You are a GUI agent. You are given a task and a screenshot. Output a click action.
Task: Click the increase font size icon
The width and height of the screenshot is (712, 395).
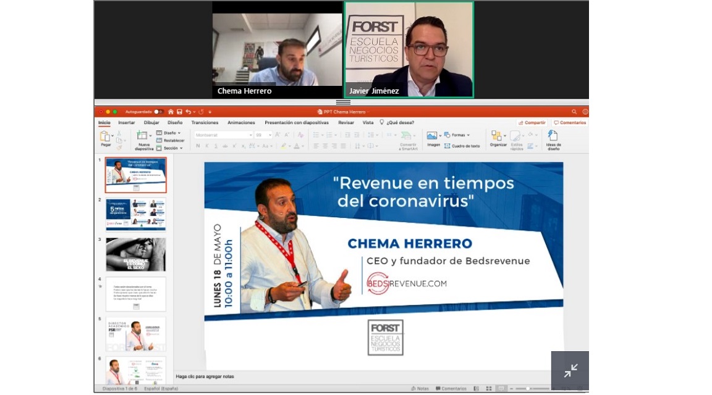[278, 135]
